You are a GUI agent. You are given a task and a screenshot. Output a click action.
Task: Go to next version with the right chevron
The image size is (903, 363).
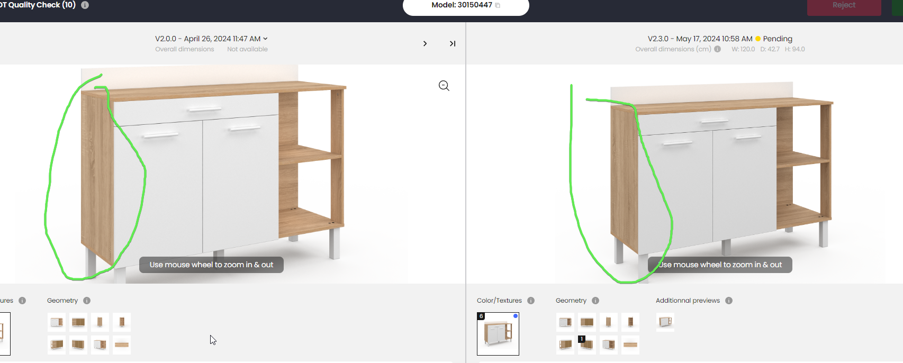point(425,43)
